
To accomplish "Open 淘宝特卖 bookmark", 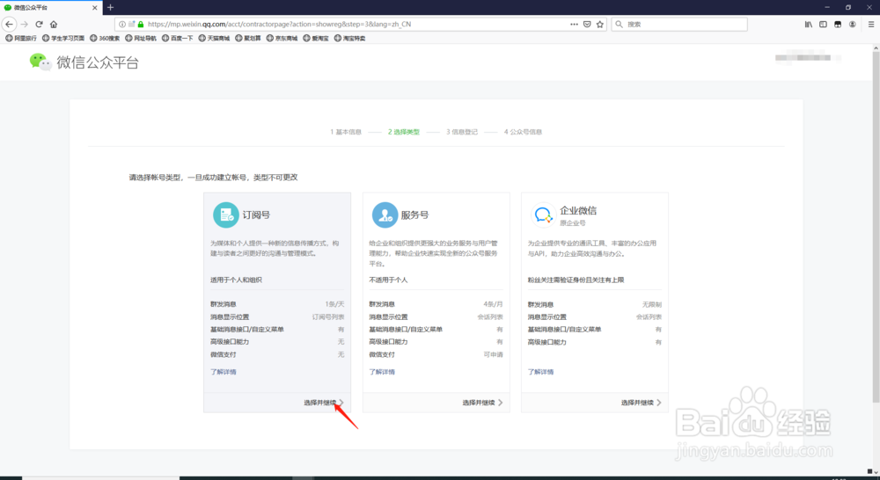I will tap(349, 38).
